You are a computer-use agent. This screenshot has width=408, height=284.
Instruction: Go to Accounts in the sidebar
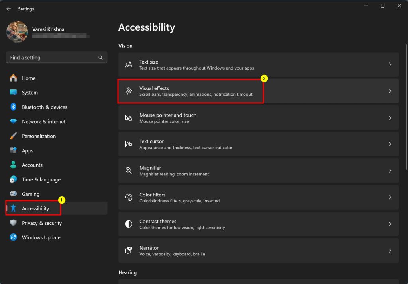(x=32, y=165)
